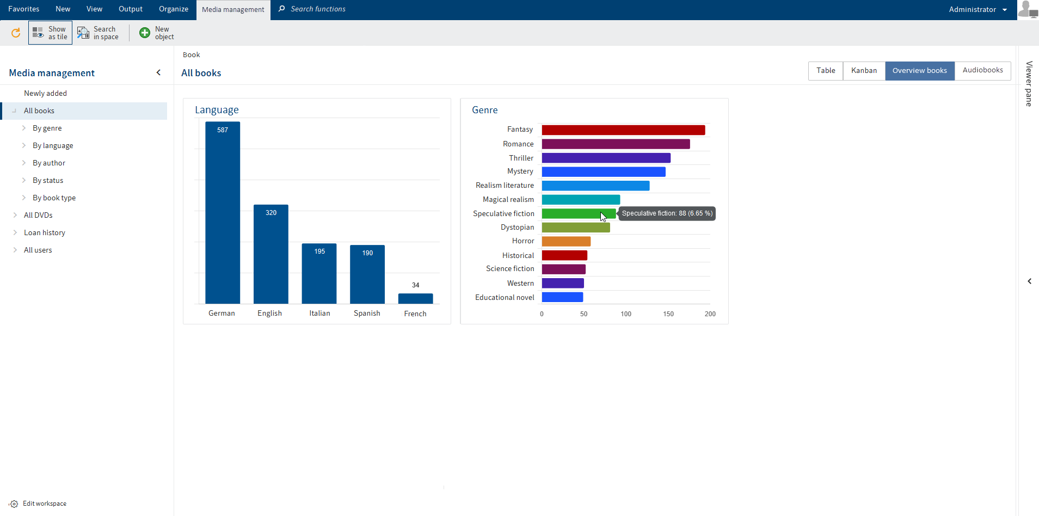Open Search in space tool

tap(83, 33)
